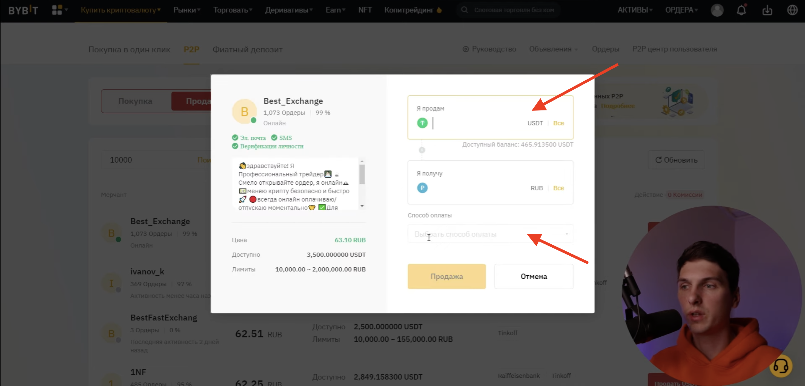Click the Верификация личности badge
805x386 pixels.
tap(268, 146)
